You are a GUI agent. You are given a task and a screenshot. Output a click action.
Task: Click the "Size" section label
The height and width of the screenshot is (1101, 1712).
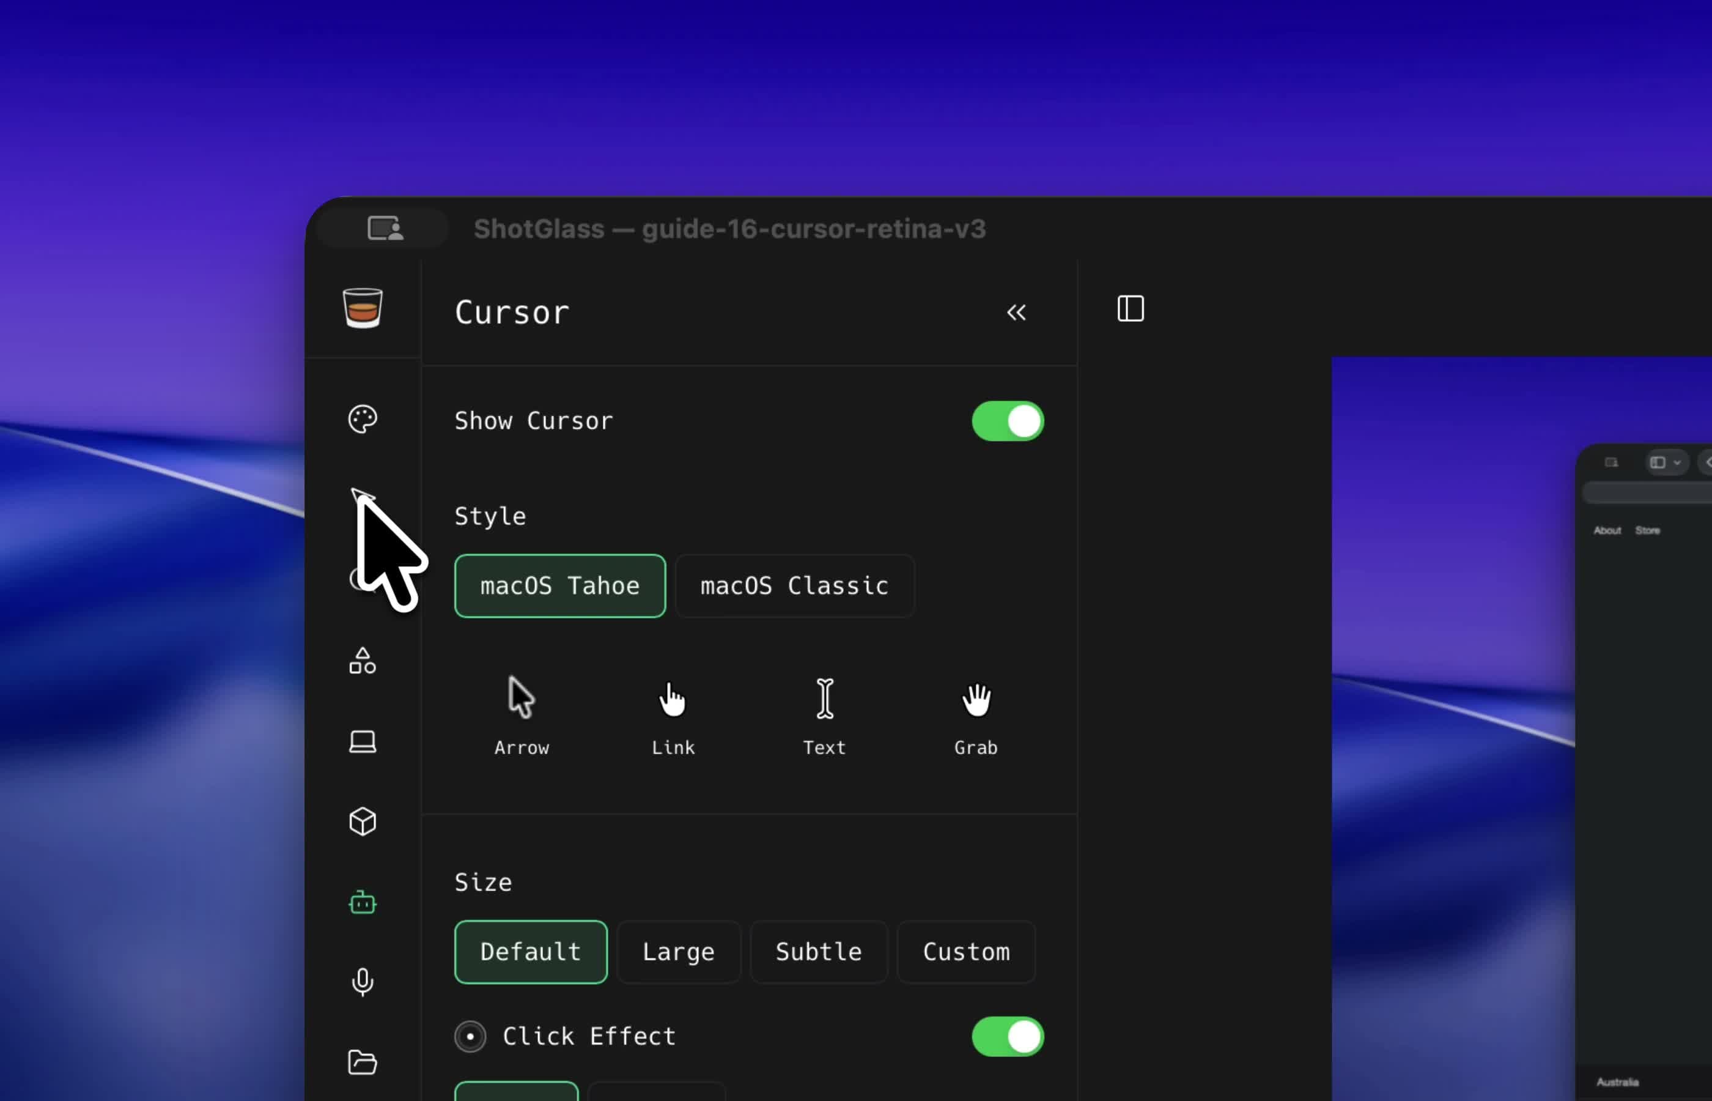tap(483, 882)
